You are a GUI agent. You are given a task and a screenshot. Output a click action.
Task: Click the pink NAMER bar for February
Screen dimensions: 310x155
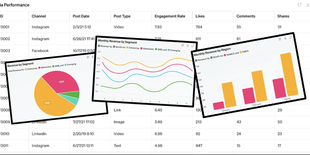(x=249, y=96)
